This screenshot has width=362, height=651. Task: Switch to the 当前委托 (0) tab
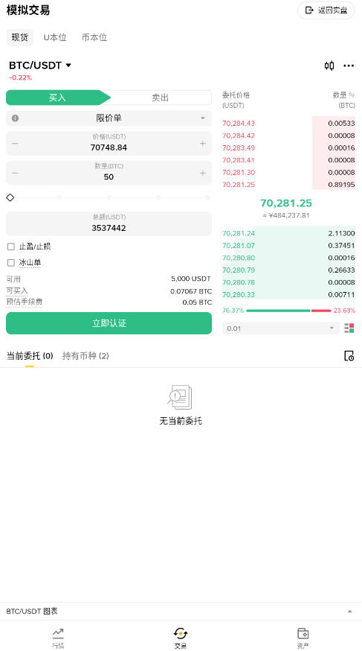[x=30, y=356]
